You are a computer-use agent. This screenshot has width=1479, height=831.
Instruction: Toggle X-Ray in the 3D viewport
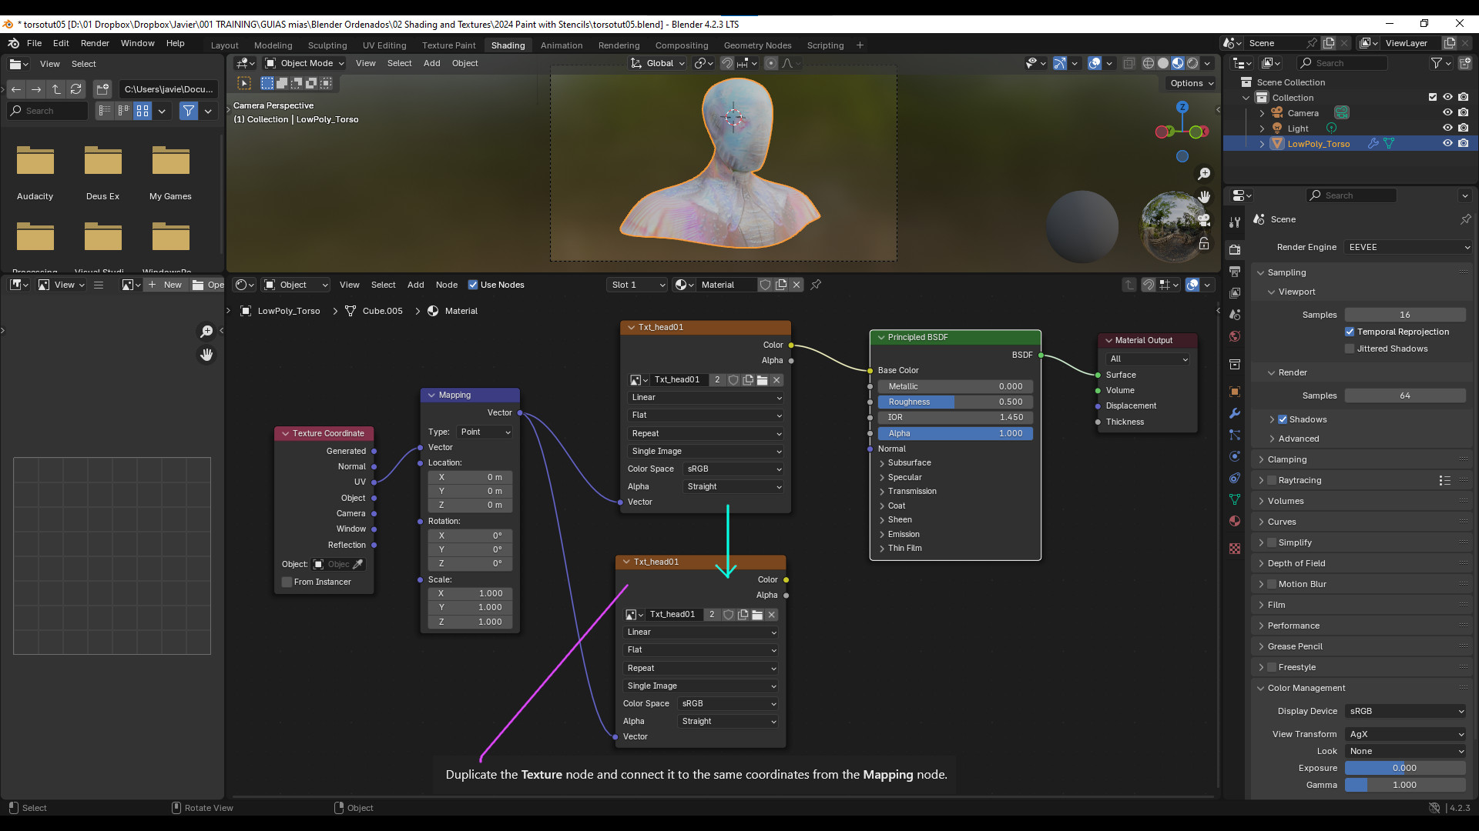tap(1129, 63)
